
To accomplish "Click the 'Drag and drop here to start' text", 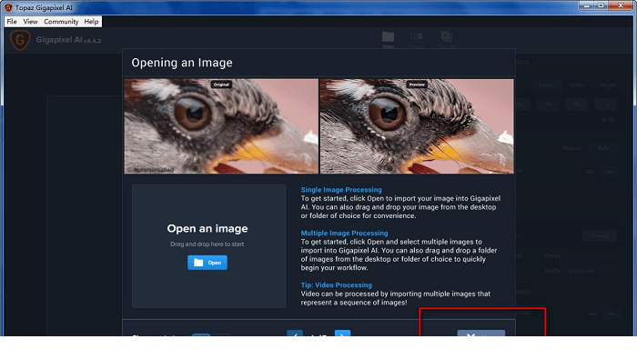I will pos(207,244).
